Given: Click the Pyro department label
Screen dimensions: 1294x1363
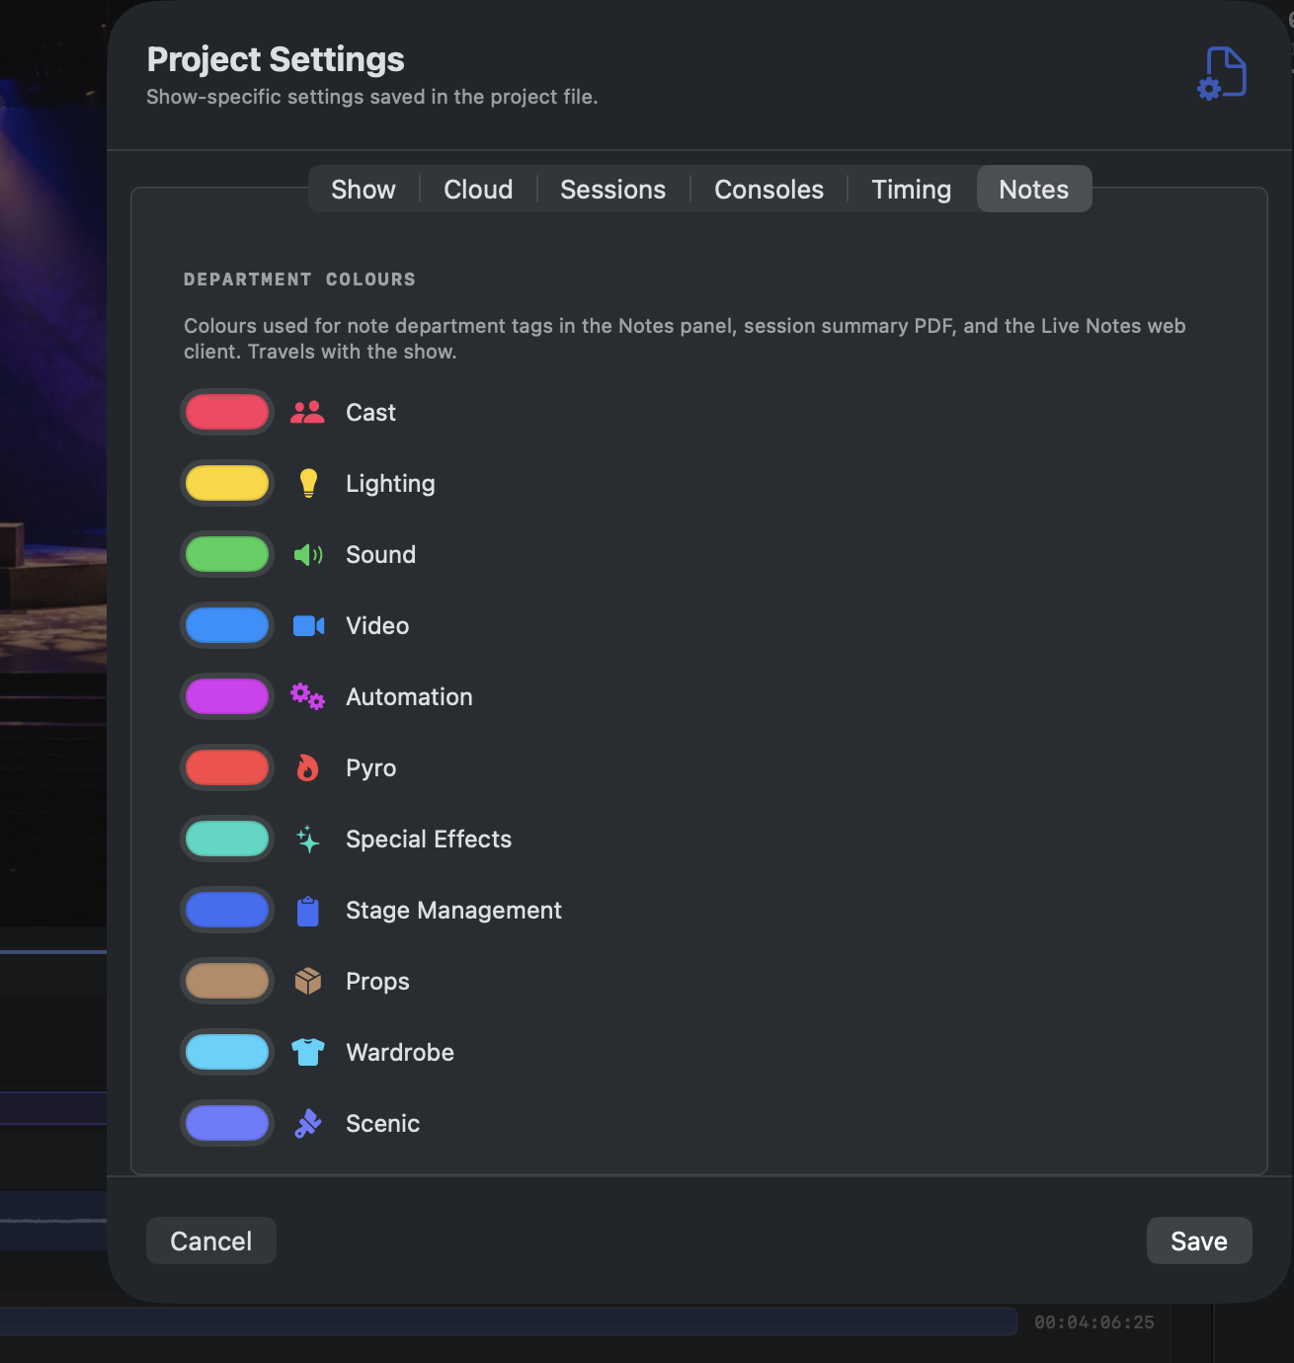Looking at the screenshot, I should click(370, 767).
